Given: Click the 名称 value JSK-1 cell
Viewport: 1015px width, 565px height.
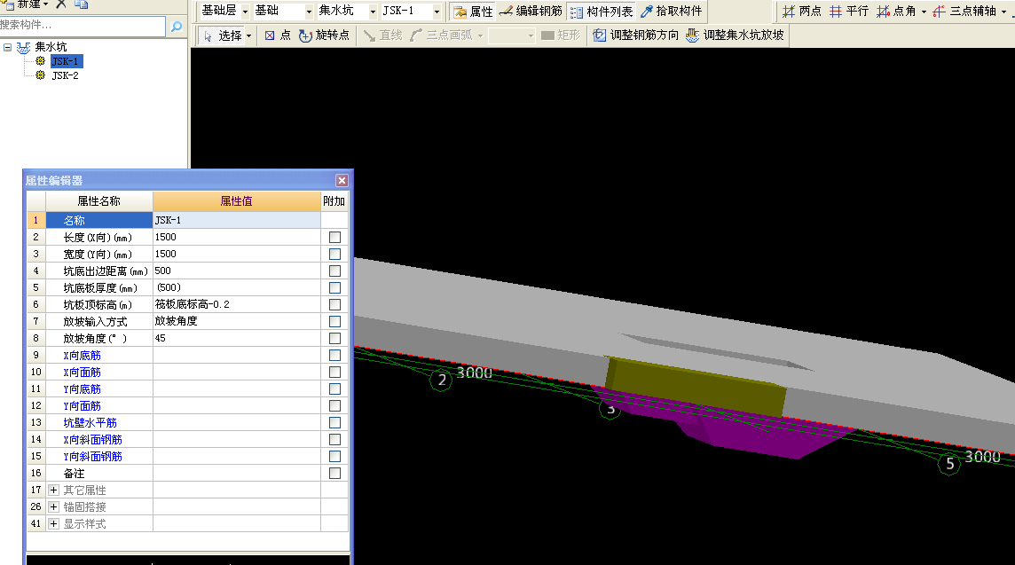Looking at the screenshot, I should coord(237,220).
